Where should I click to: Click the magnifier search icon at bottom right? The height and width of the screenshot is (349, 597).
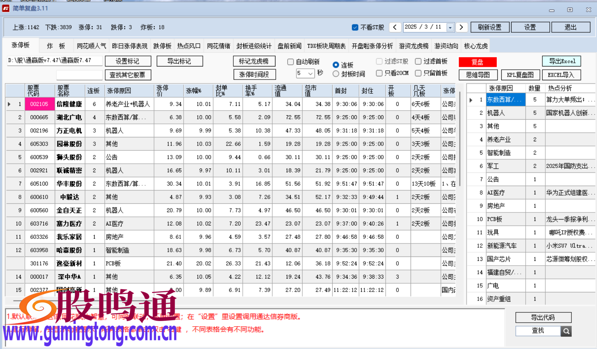(x=566, y=331)
